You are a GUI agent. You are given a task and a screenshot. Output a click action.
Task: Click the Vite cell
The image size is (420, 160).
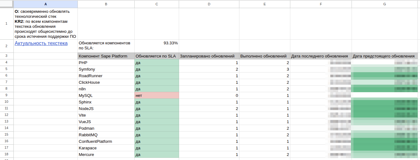[106, 115]
